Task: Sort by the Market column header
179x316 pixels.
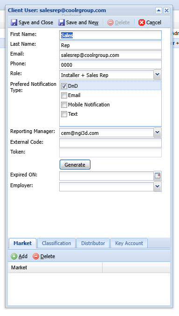Action: [x=55, y=267]
